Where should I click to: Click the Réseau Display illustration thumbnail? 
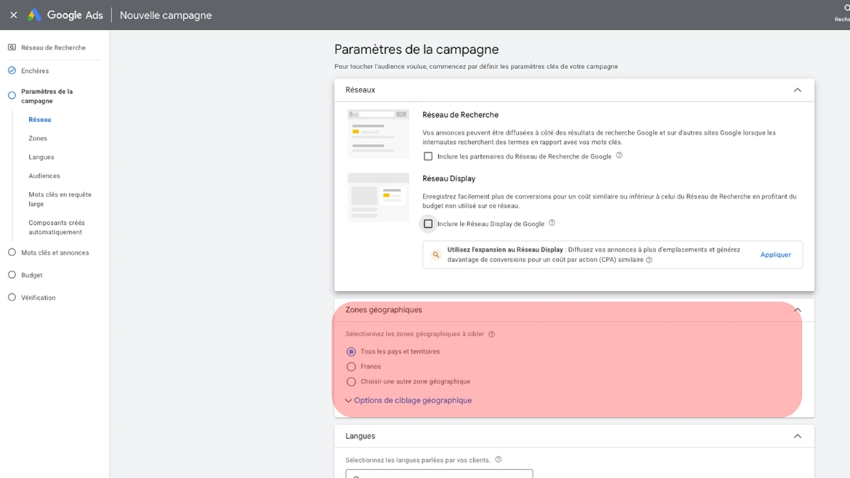pyautogui.click(x=378, y=197)
